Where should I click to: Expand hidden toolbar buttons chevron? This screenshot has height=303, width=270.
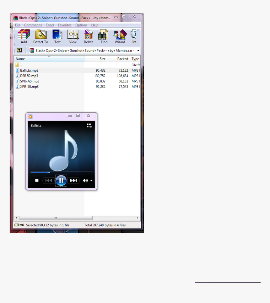click(x=138, y=30)
